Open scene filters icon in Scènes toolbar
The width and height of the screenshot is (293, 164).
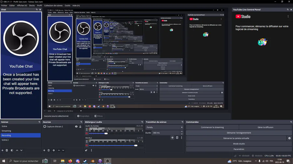[x=12, y=150]
